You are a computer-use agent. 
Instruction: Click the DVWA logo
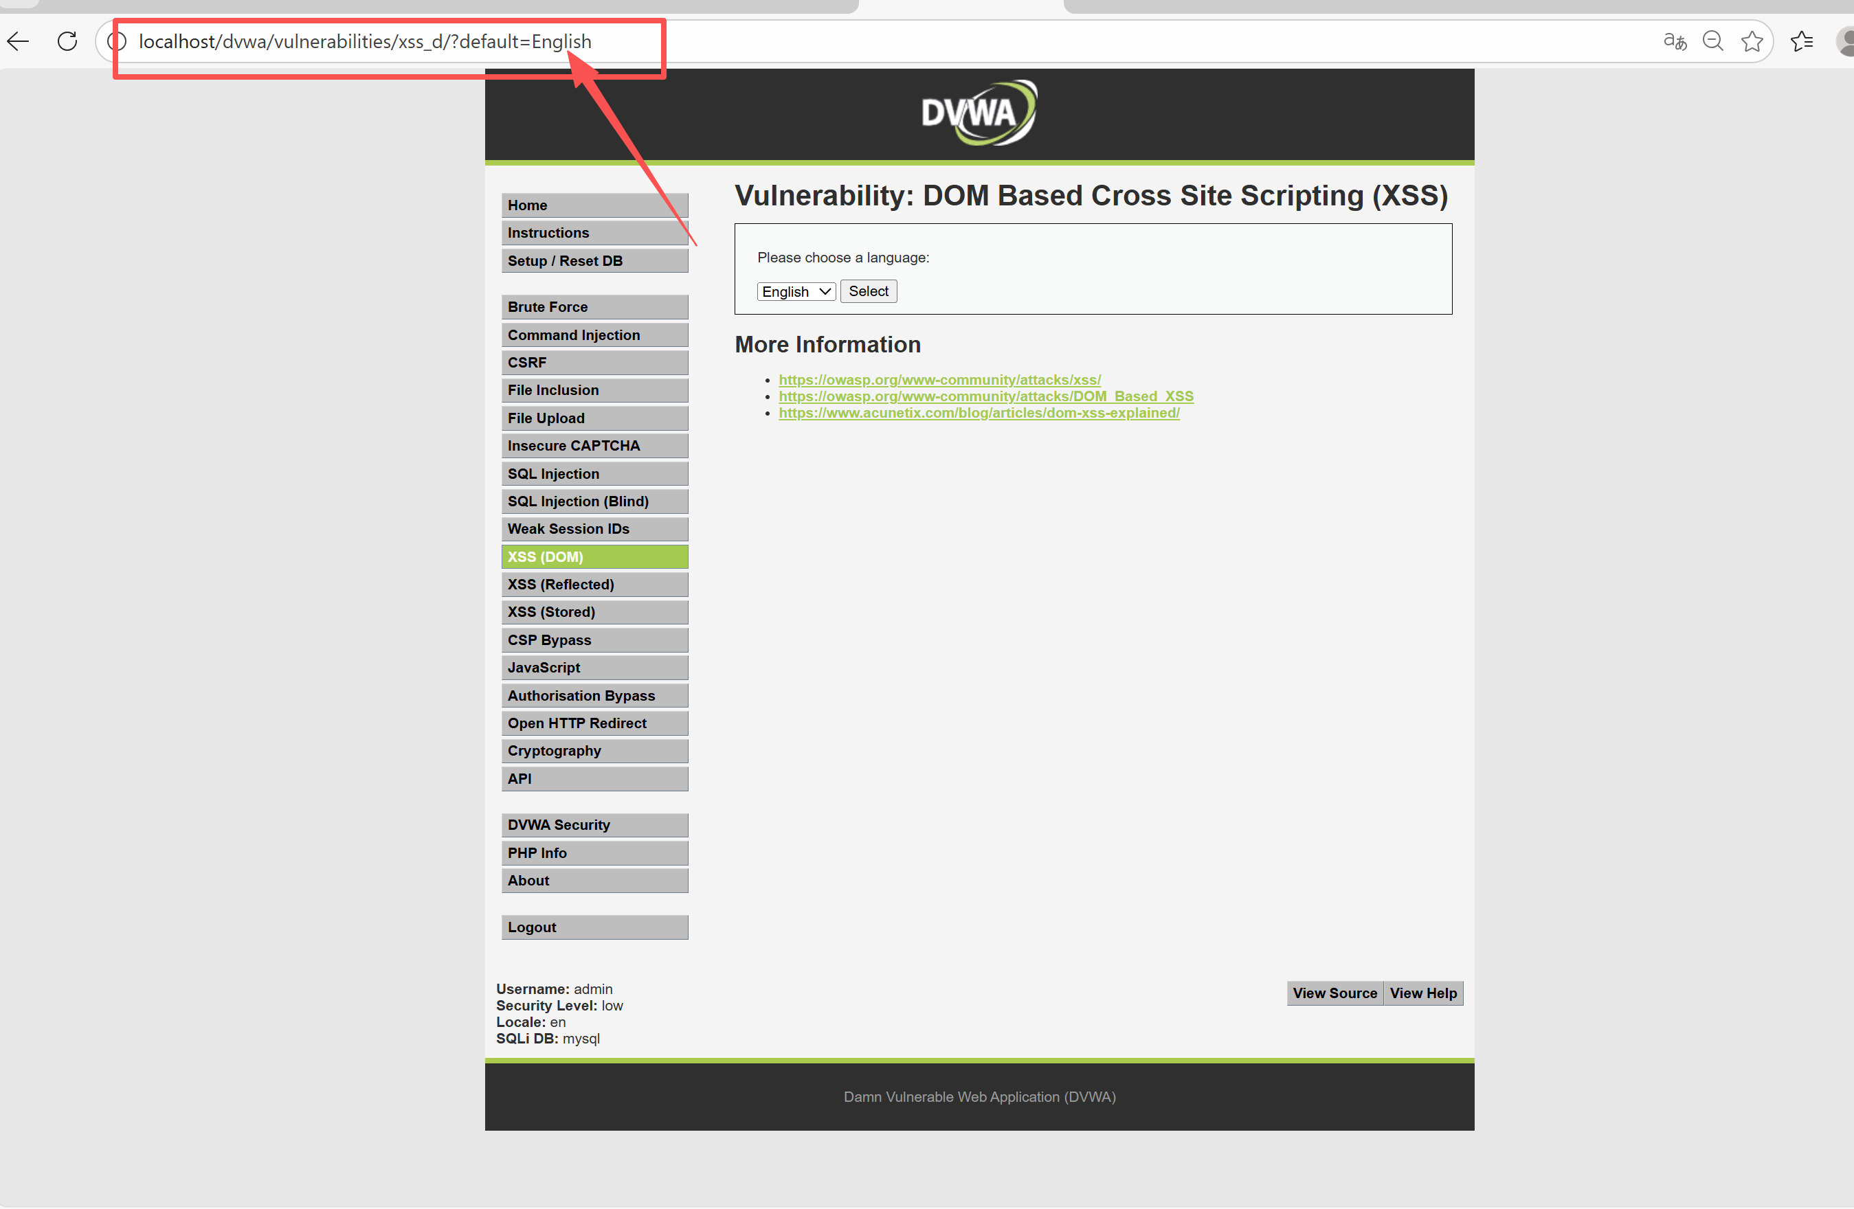979,113
